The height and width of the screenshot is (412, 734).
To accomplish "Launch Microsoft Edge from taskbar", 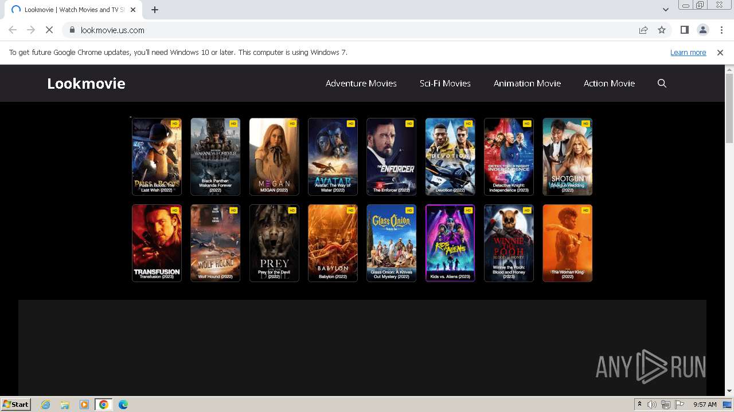I will pos(123,405).
